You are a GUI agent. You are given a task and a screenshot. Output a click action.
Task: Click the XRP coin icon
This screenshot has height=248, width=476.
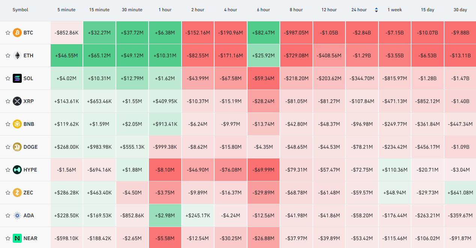coord(17,101)
